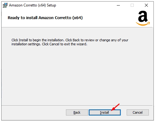Minimize the Amazon Corretto Setup window
155x122 pixels.
tap(118, 5)
